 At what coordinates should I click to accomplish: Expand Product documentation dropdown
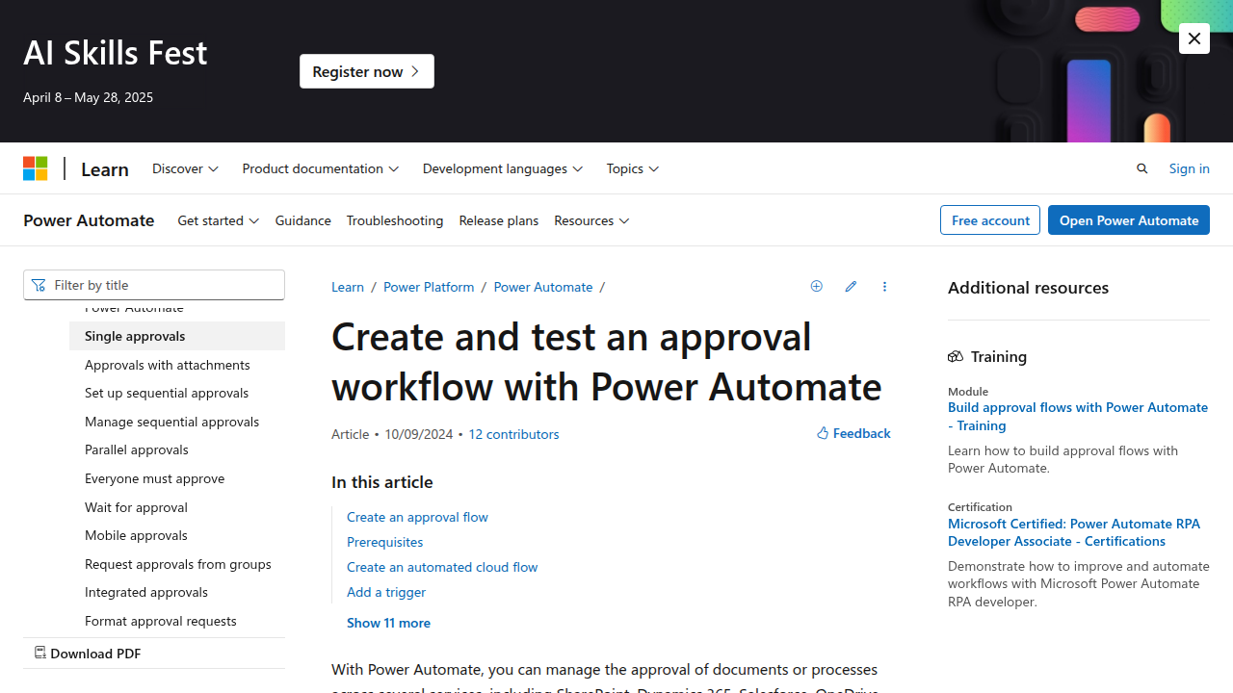point(321,168)
